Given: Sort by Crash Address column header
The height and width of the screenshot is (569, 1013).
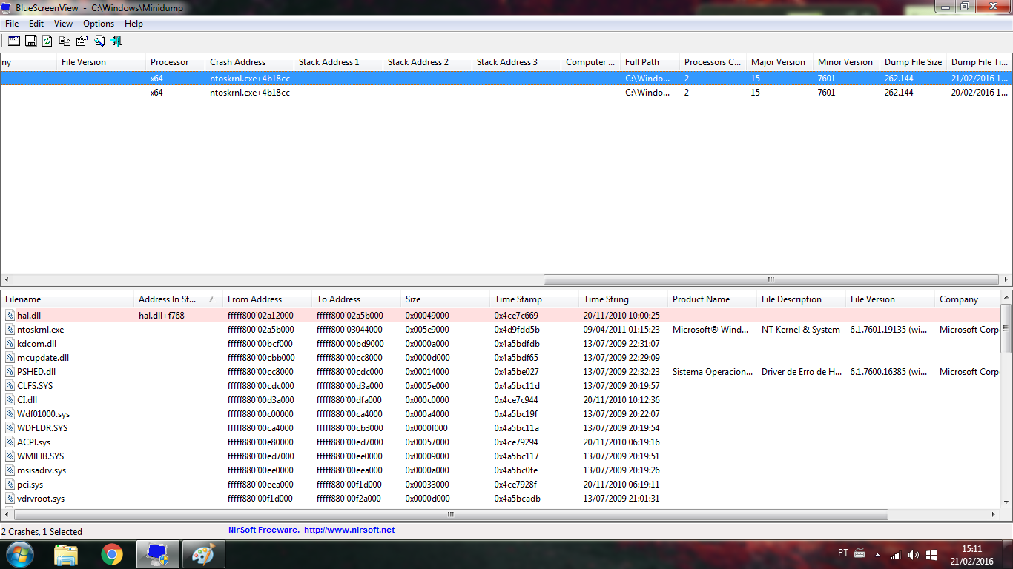Looking at the screenshot, I should [248, 62].
